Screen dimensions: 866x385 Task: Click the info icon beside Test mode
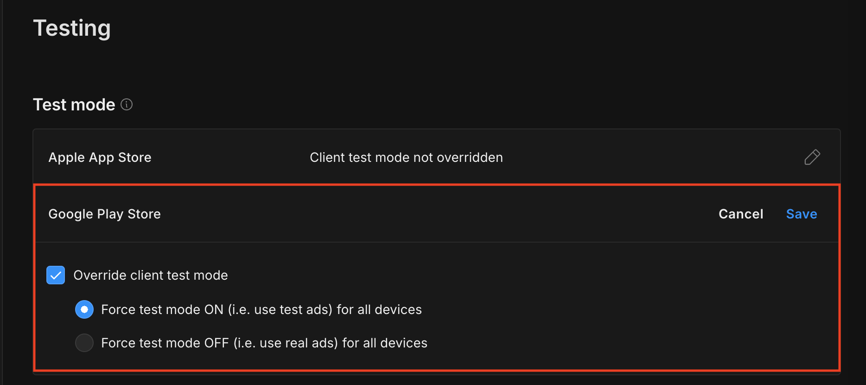(x=127, y=105)
